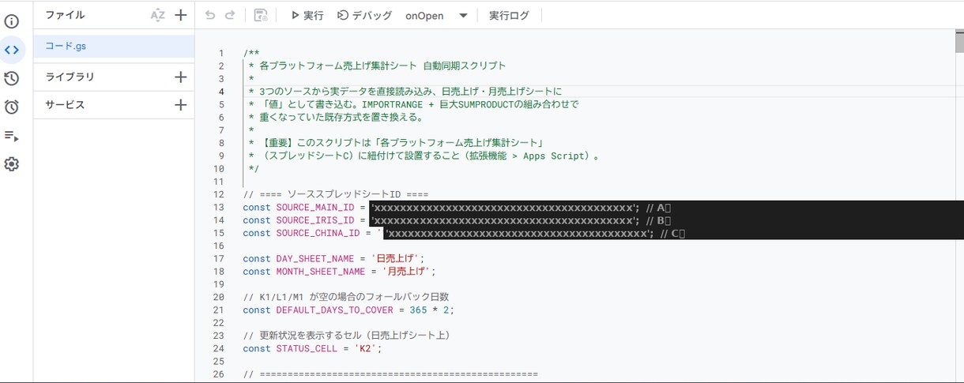
Task: Click SOURCE_CHINA_ID constant name
Action: click(x=318, y=233)
